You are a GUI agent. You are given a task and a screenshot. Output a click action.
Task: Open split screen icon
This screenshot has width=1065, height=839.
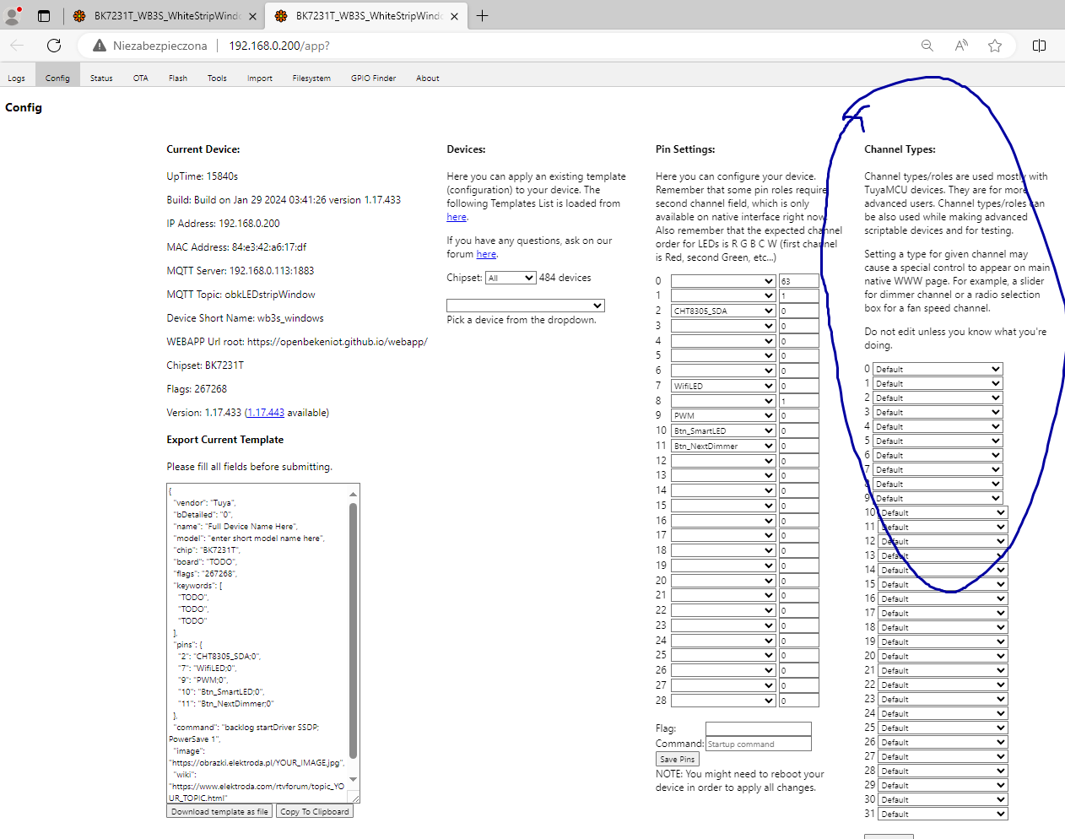(1039, 46)
